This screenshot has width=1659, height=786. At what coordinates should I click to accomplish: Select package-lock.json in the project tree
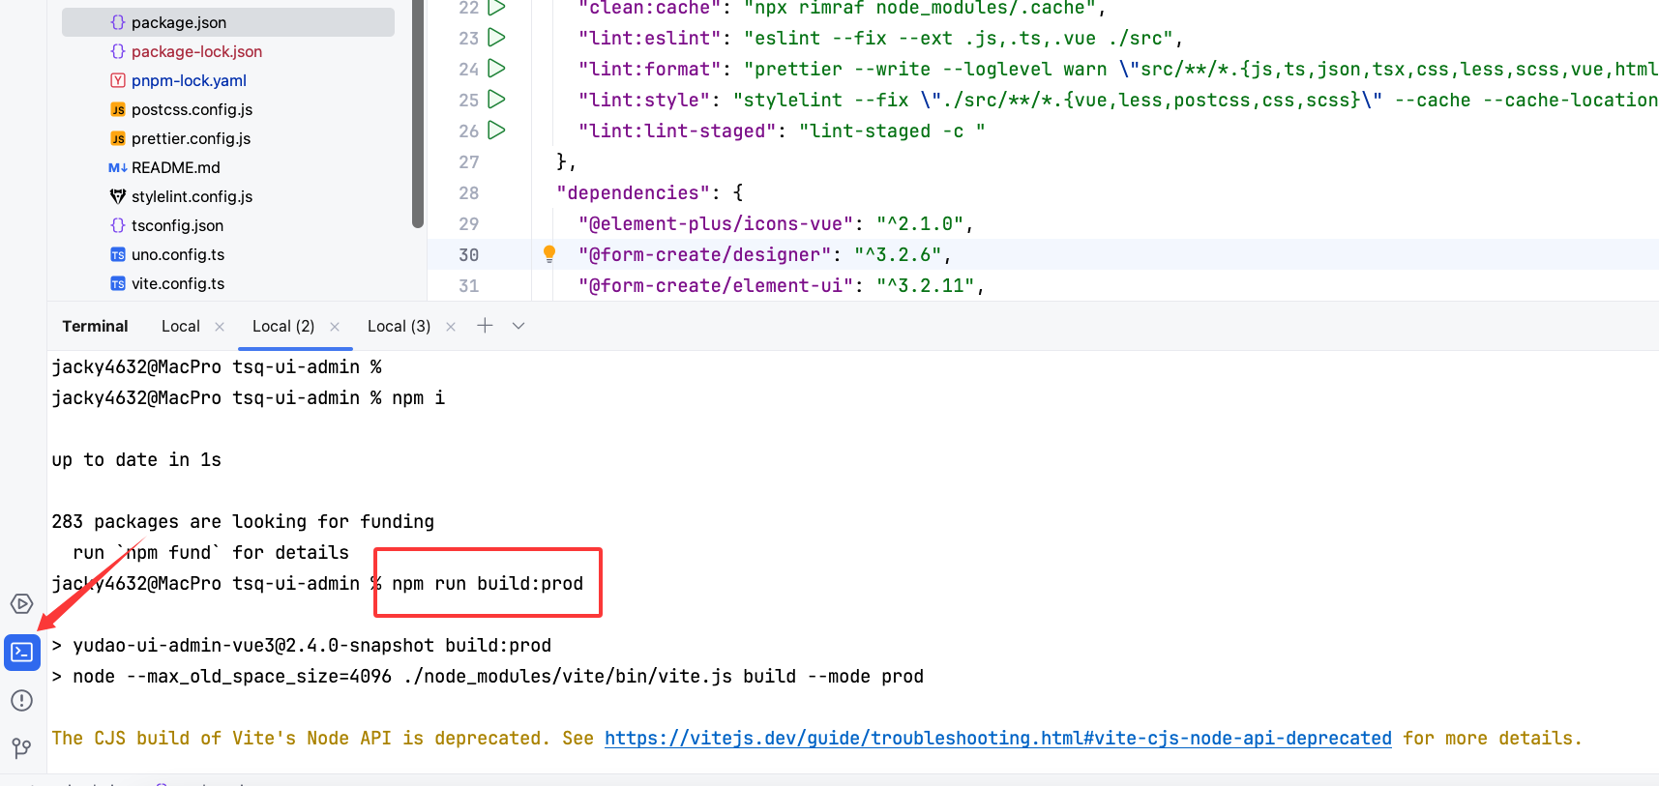click(196, 51)
